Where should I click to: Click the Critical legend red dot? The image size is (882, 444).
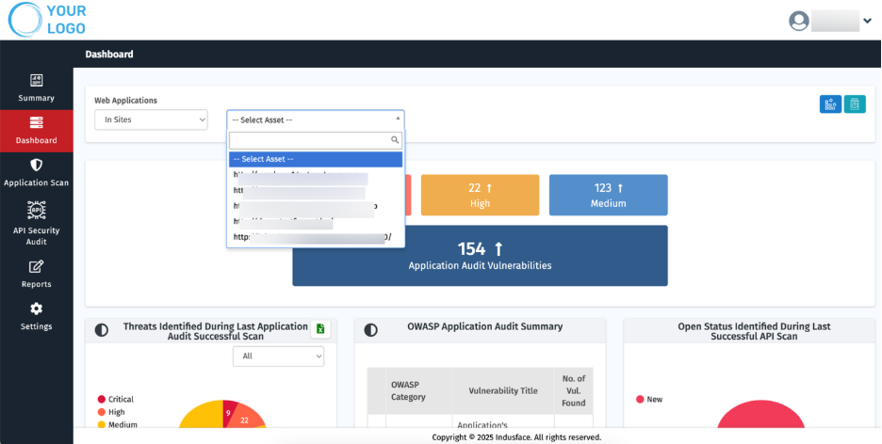(x=101, y=399)
